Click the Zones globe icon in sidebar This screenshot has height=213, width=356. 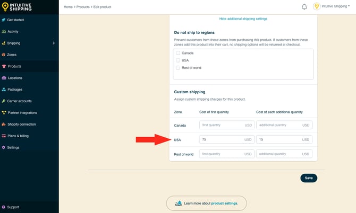[x=4, y=55]
